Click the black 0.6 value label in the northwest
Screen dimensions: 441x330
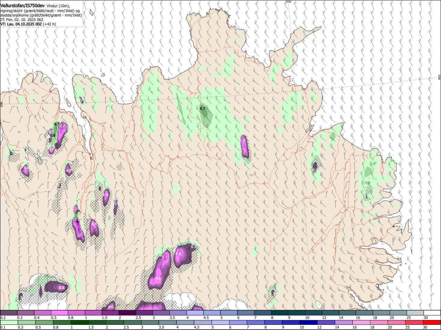[x=53, y=136]
